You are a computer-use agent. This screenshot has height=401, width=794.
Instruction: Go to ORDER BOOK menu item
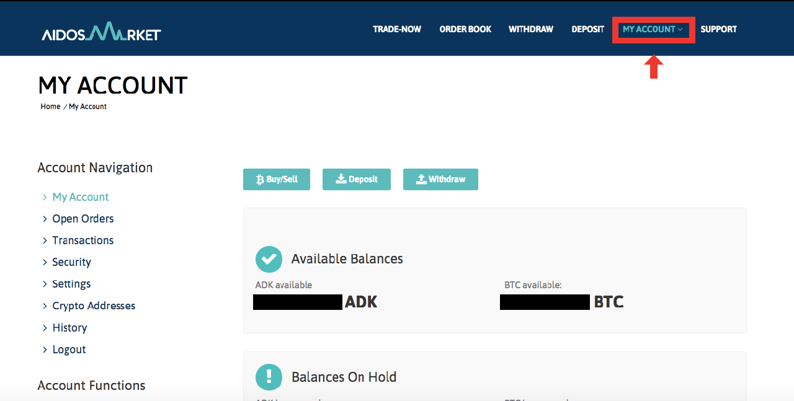click(x=465, y=29)
